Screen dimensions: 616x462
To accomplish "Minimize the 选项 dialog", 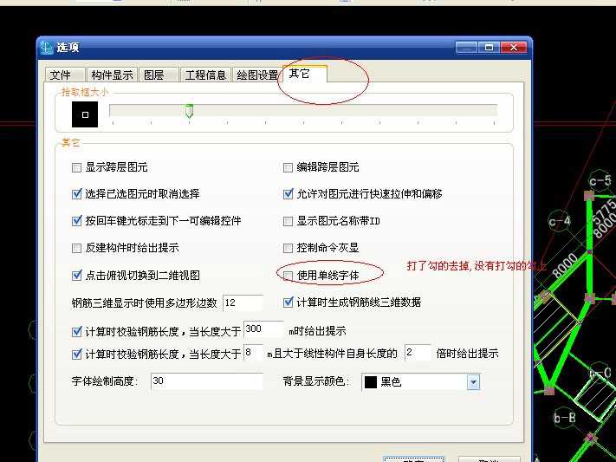I will pyautogui.click(x=466, y=48).
